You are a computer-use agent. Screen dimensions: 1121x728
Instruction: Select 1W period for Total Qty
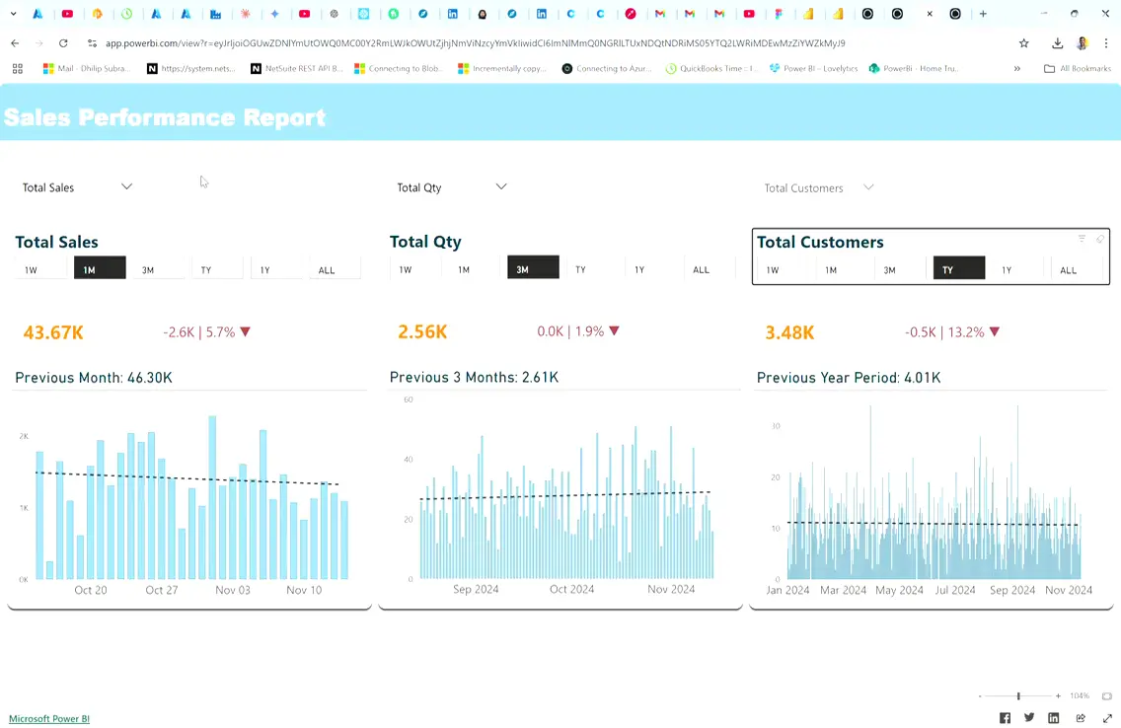tap(416, 269)
